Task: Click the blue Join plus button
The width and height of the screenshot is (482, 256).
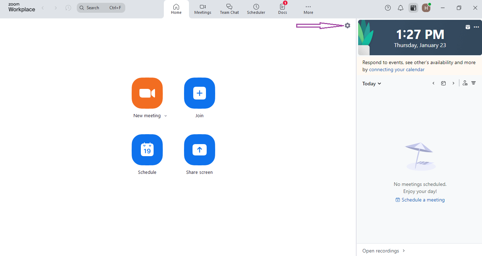Action: [200, 93]
